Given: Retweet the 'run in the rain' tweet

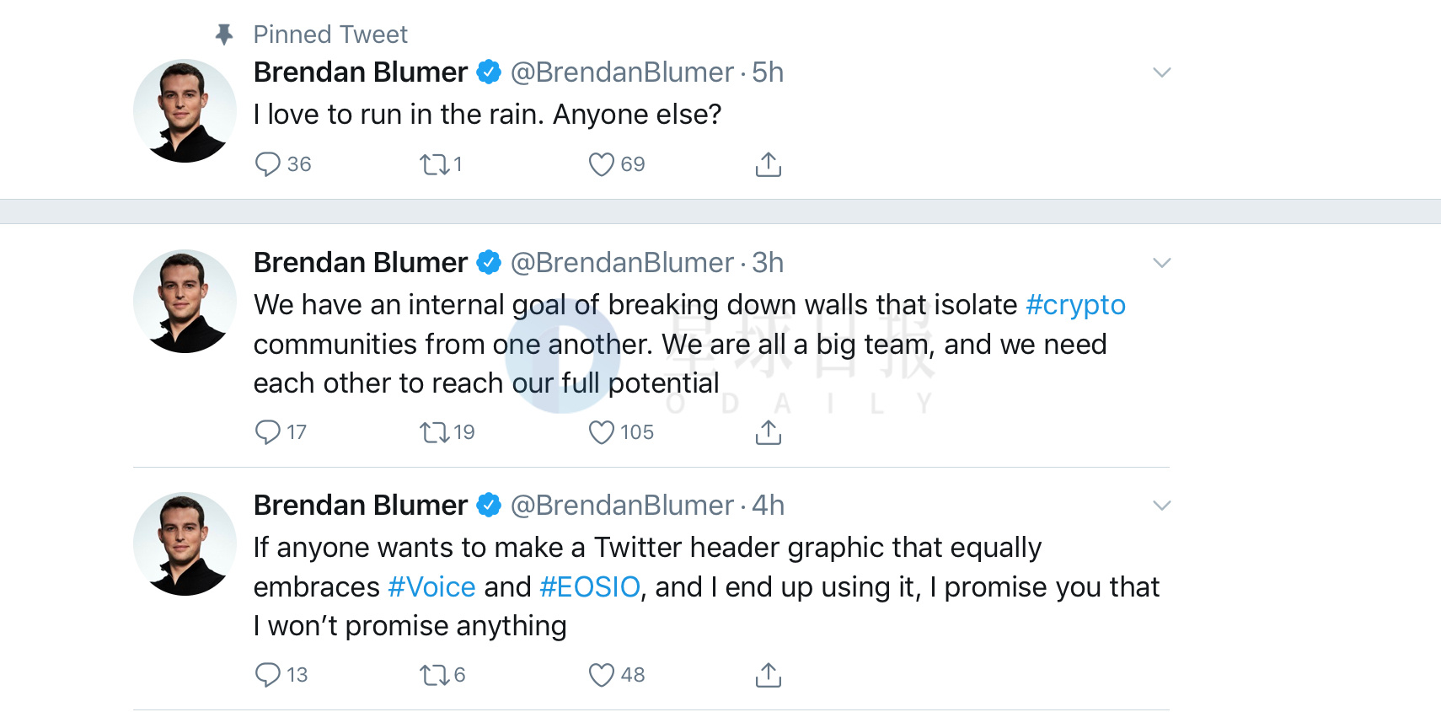Looking at the screenshot, I should pyautogui.click(x=435, y=164).
